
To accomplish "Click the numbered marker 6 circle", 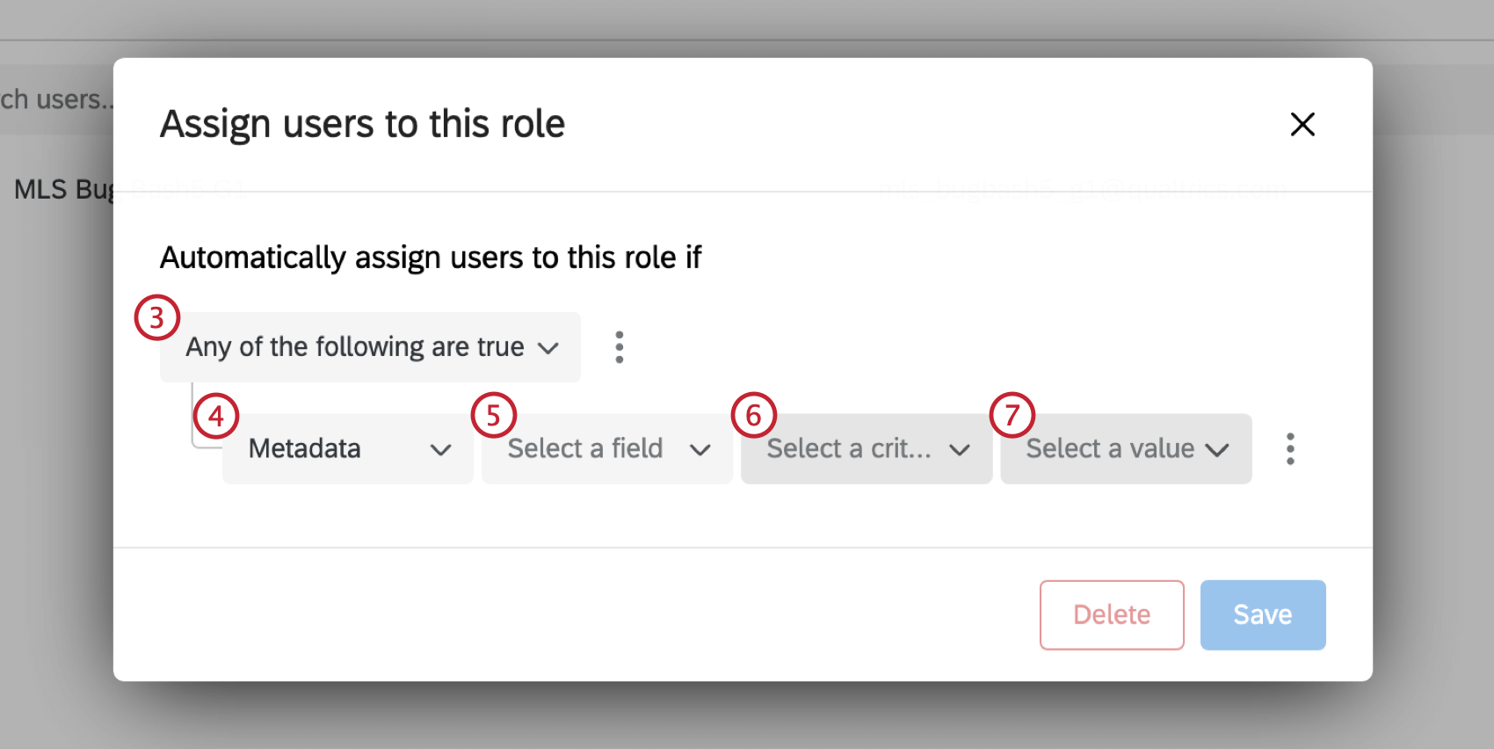I will pyautogui.click(x=753, y=415).
